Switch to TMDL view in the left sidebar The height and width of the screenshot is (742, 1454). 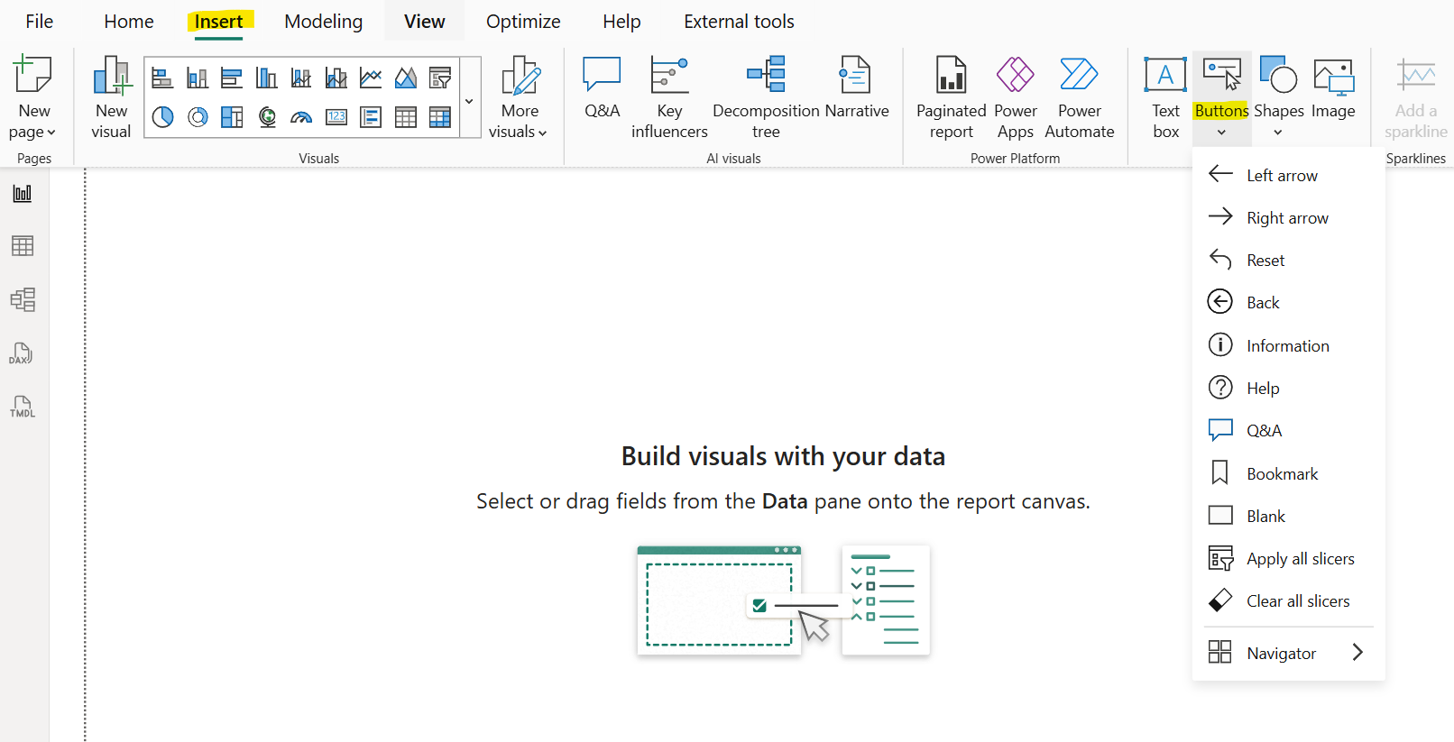[22, 407]
